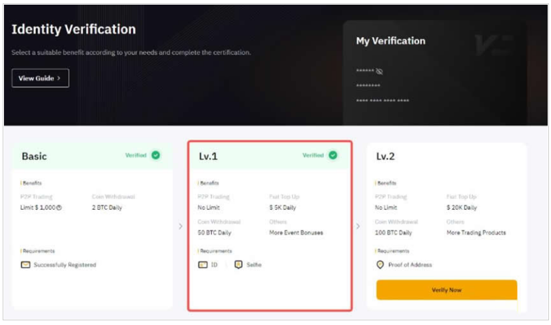Click More Trading Products in Lv.2
Image resolution: width=551 pixels, height=325 pixels.
(x=476, y=233)
